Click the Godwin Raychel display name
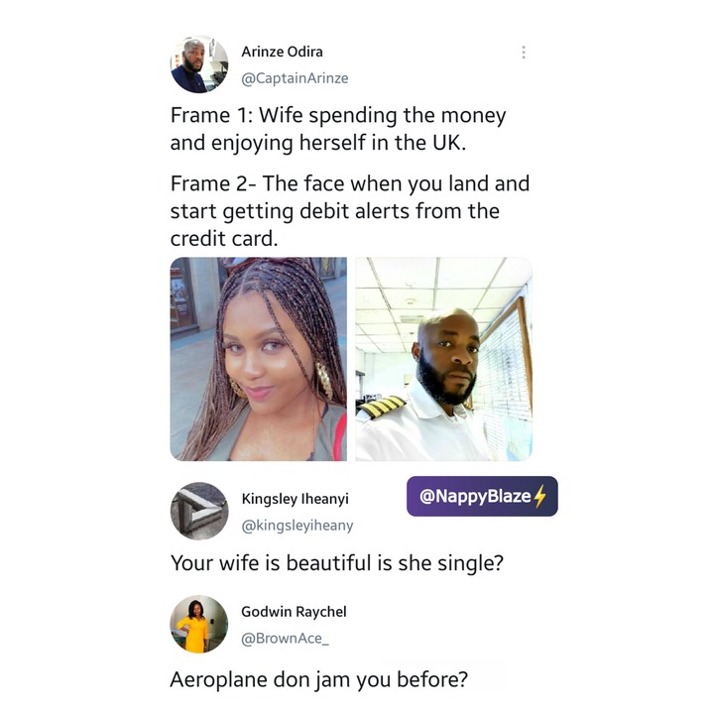The height and width of the screenshot is (714, 714). point(294,612)
